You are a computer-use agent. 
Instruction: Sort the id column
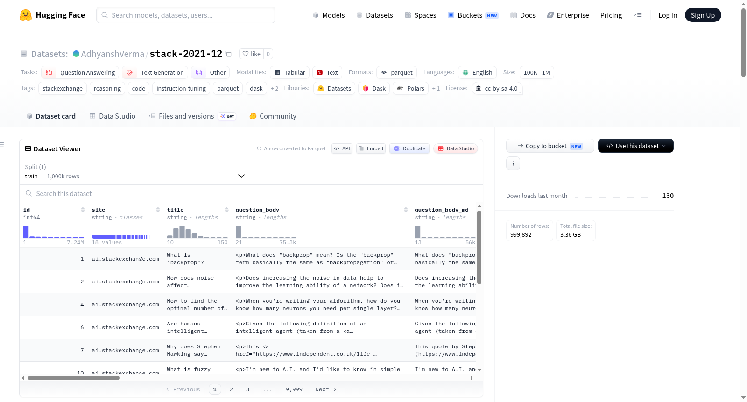83,210
